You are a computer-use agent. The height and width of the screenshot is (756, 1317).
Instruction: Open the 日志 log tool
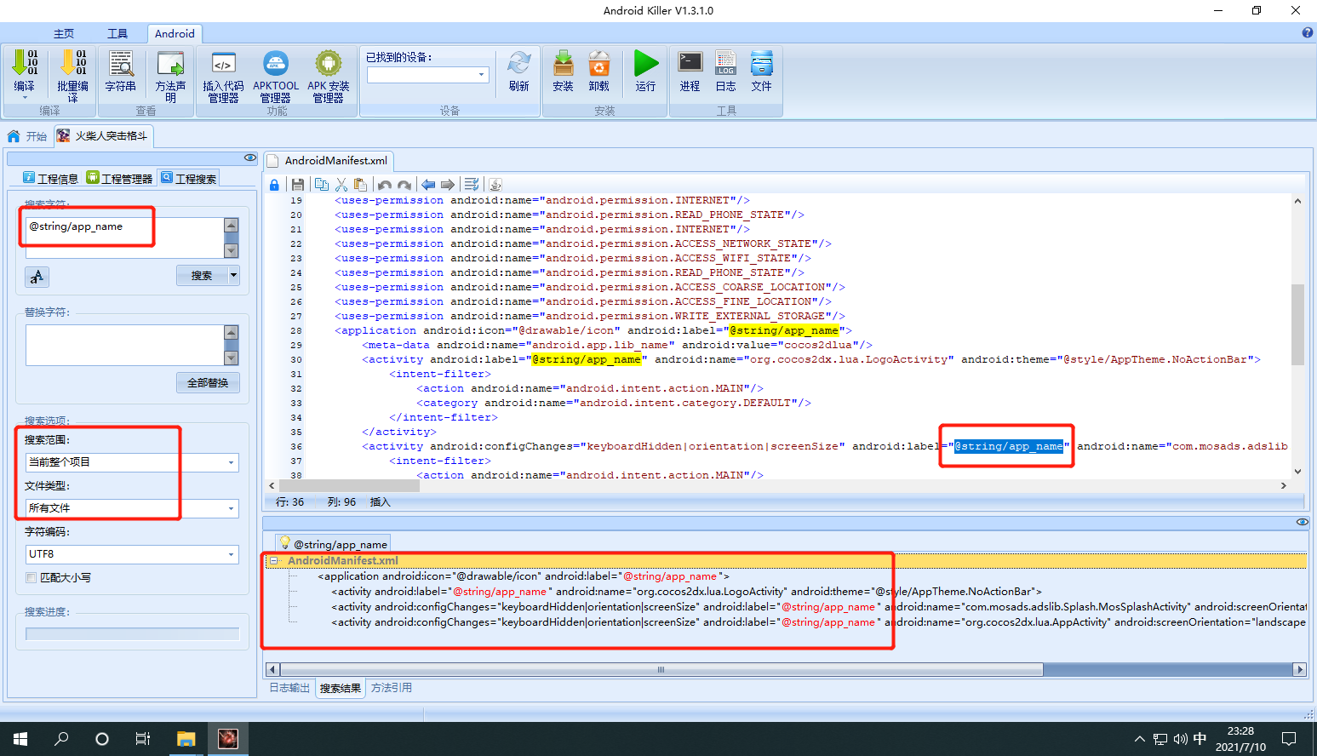pyautogui.click(x=725, y=71)
